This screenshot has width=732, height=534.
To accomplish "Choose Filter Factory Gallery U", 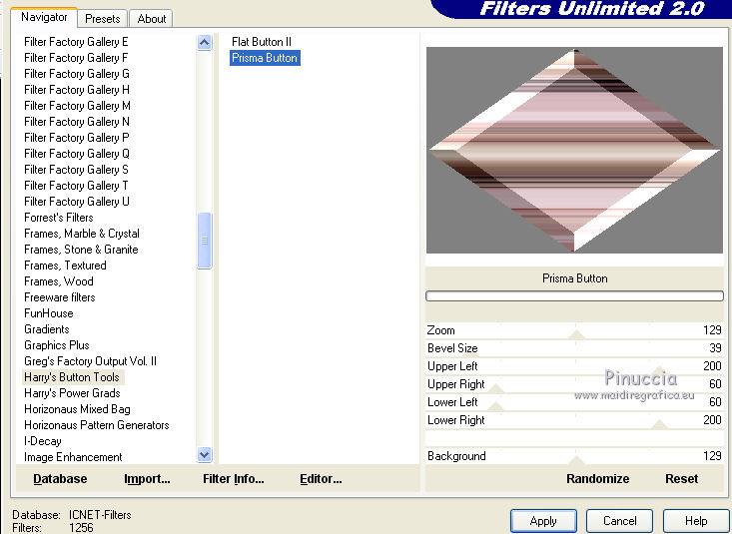I will [x=77, y=202].
